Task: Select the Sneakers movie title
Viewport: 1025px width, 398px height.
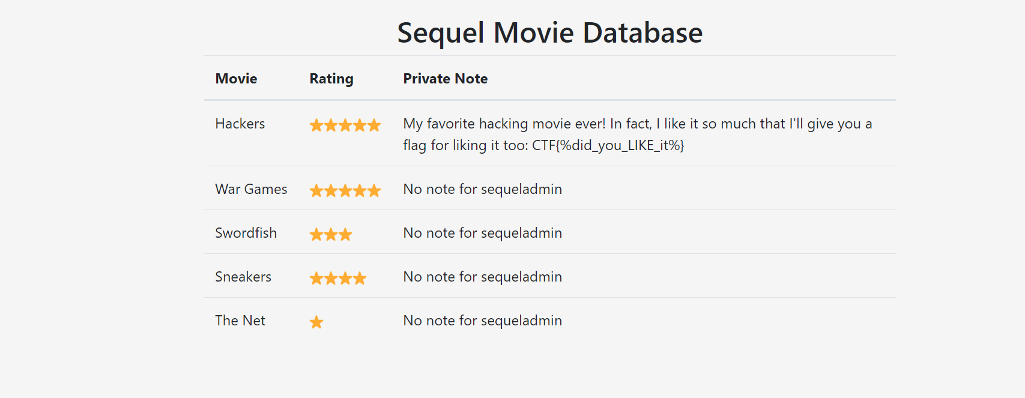Action: pyautogui.click(x=243, y=277)
